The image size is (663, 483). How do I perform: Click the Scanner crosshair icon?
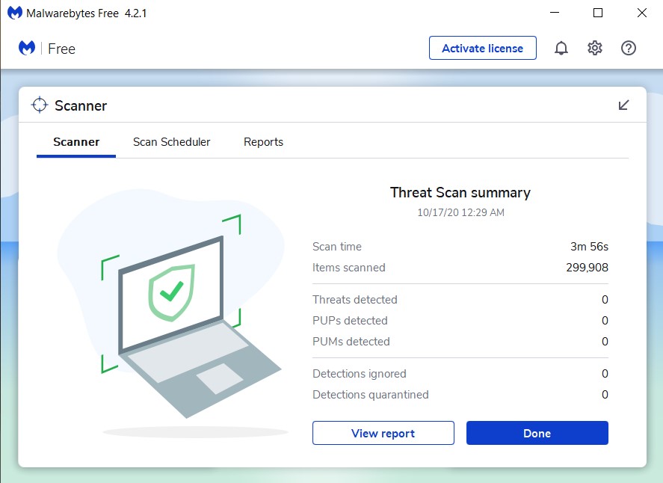pyautogui.click(x=40, y=105)
